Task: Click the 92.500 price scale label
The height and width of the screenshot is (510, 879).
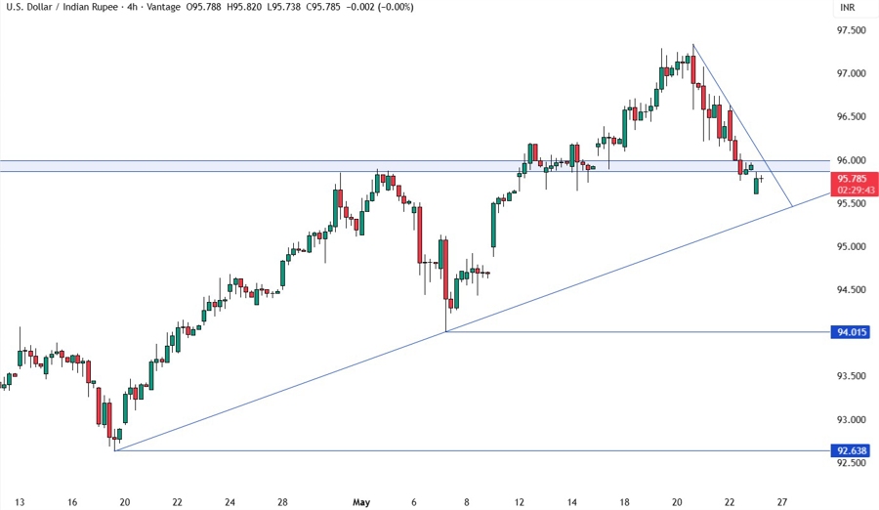Action: click(851, 463)
